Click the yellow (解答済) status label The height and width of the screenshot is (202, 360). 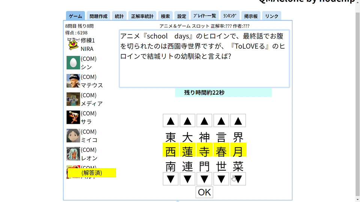coord(91,173)
